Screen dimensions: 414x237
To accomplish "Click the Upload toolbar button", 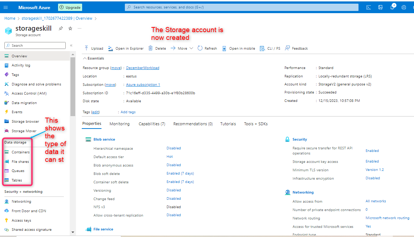I will point(94,48).
